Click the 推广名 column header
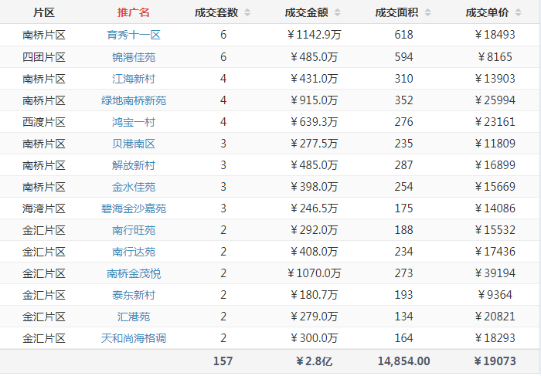 pos(134,13)
